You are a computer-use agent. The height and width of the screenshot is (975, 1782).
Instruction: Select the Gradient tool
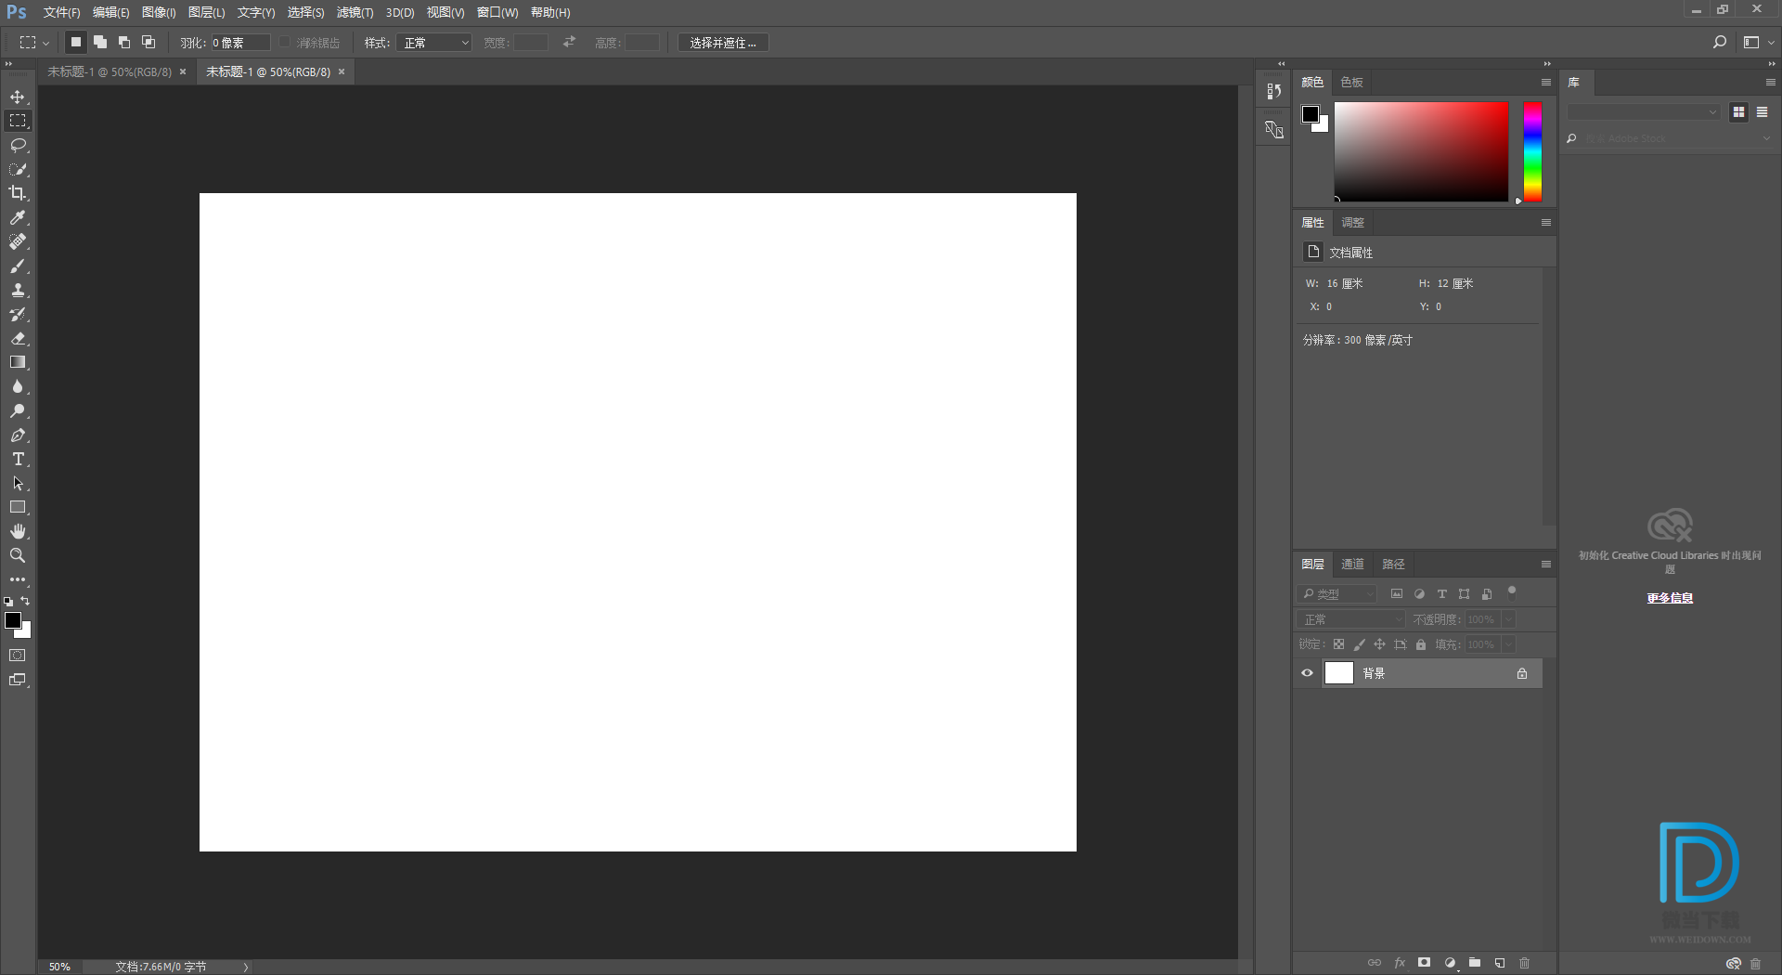point(18,362)
